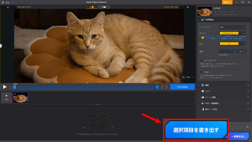Image resolution: width=252 pixels, height=142 pixels.
Task: Click the フレーム補間 diamond icon
Action: point(203,97)
